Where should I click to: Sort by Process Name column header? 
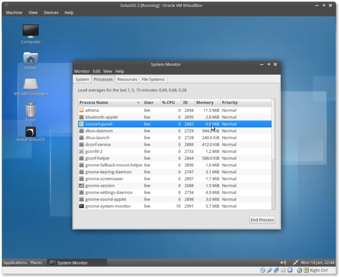(110, 103)
